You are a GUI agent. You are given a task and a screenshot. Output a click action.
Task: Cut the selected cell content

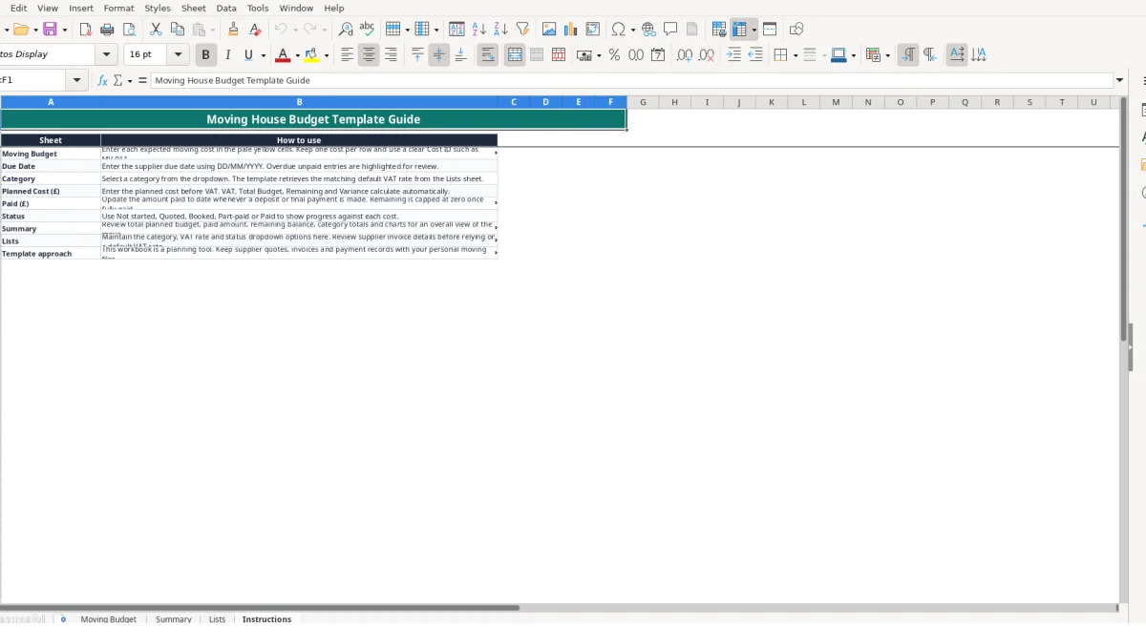156,30
